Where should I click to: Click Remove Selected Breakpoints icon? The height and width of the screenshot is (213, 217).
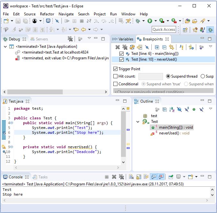pos(117,47)
